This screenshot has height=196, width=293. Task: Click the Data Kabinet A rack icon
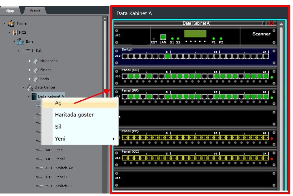[34, 96]
